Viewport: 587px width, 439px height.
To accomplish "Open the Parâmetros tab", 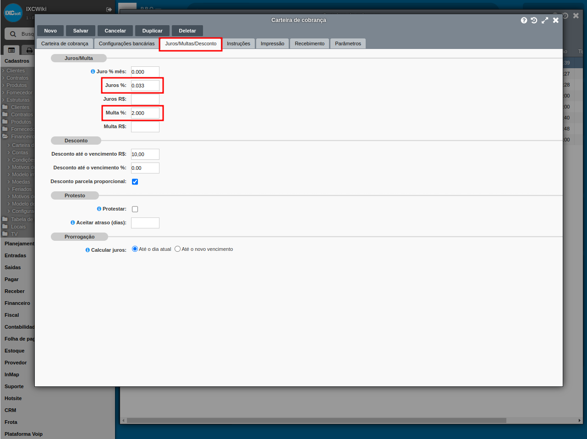I will [348, 43].
